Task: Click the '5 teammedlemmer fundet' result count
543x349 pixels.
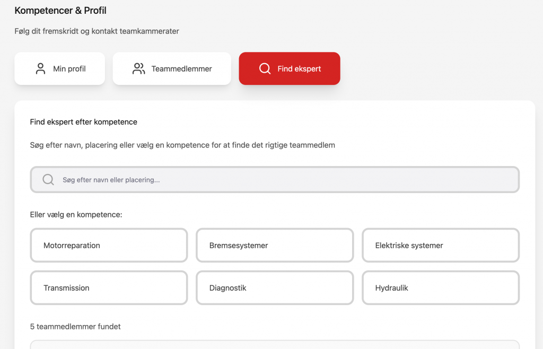Action: click(75, 327)
